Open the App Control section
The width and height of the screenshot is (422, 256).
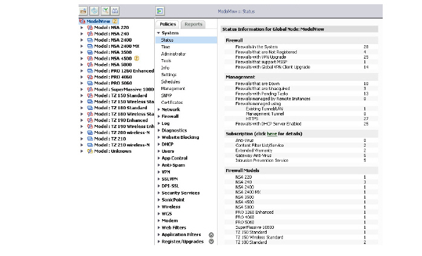(x=174, y=158)
